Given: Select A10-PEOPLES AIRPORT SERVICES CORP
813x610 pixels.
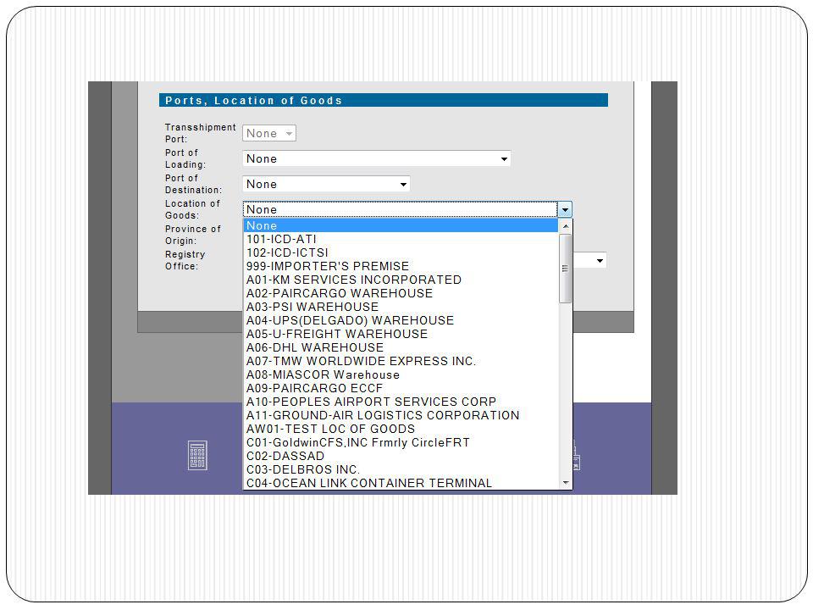Looking at the screenshot, I should point(401,402).
